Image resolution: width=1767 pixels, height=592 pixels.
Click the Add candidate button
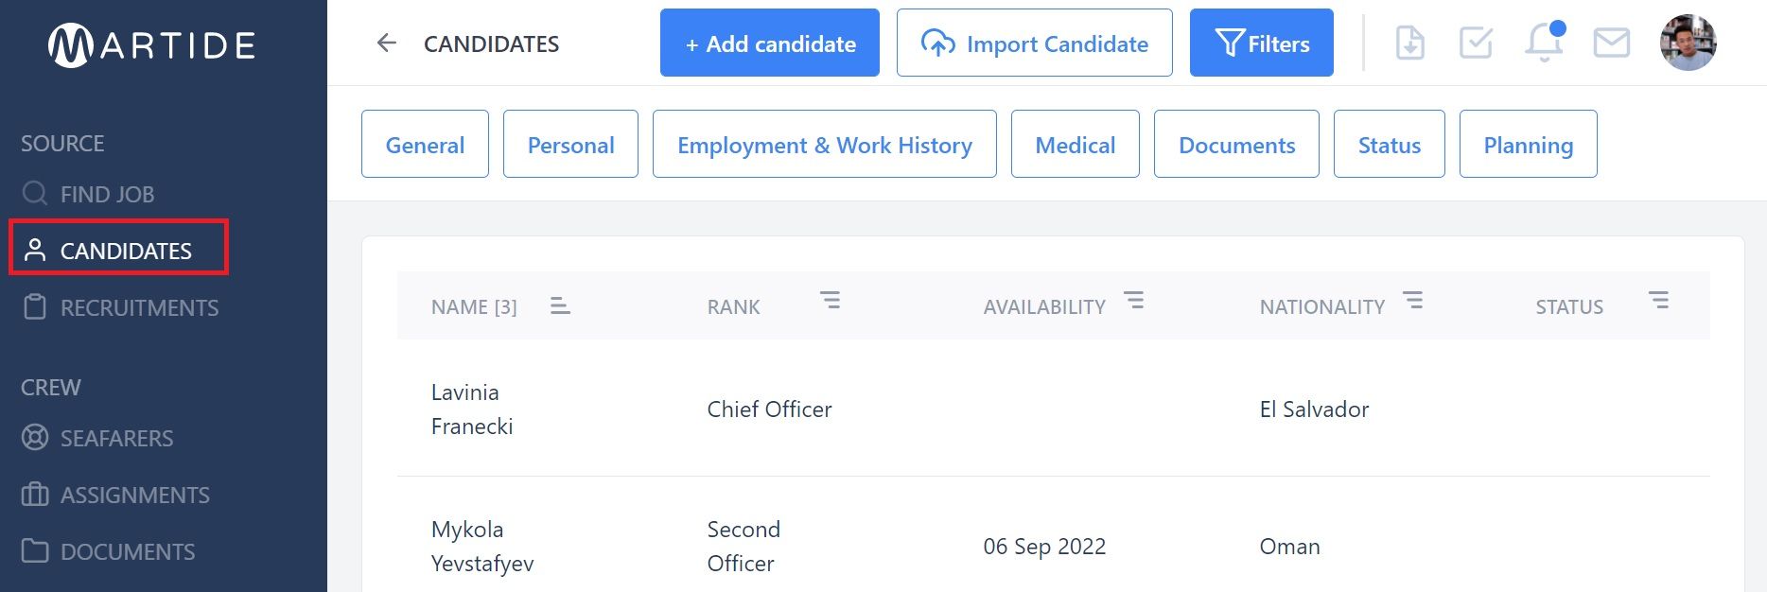[770, 43]
